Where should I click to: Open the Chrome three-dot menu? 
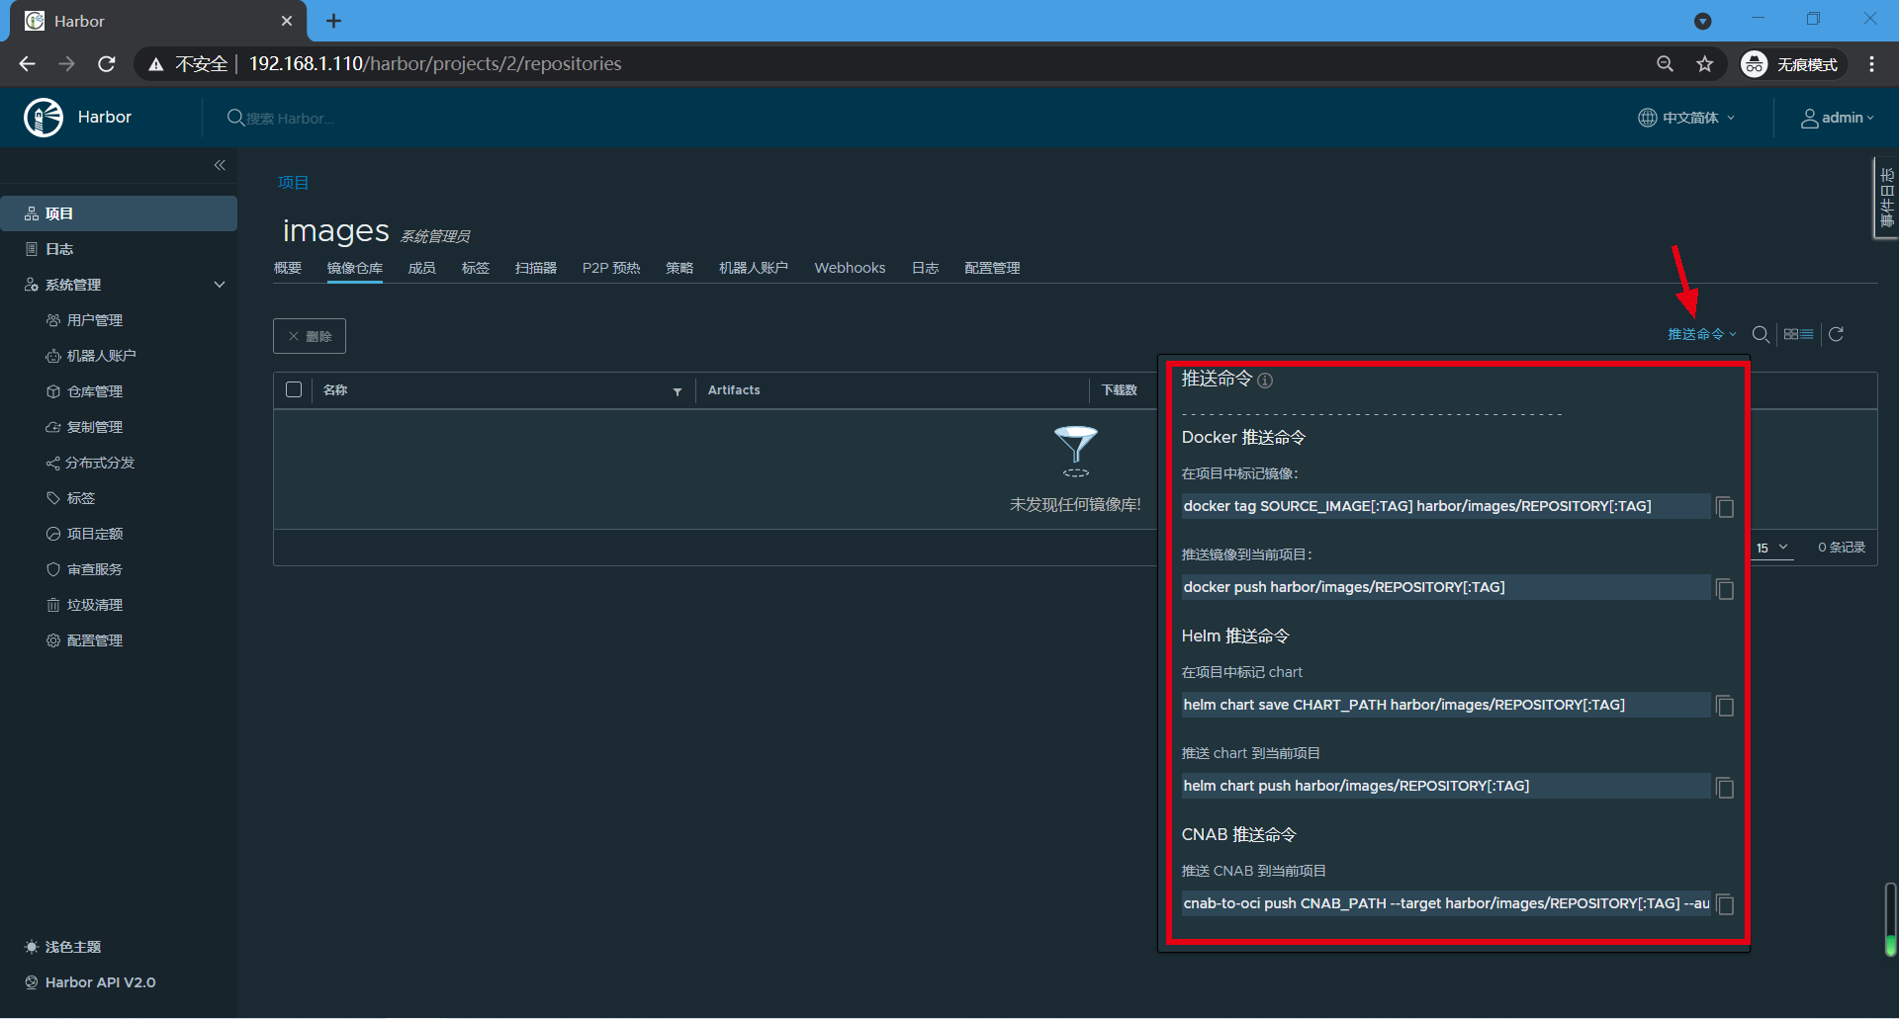point(1871,64)
